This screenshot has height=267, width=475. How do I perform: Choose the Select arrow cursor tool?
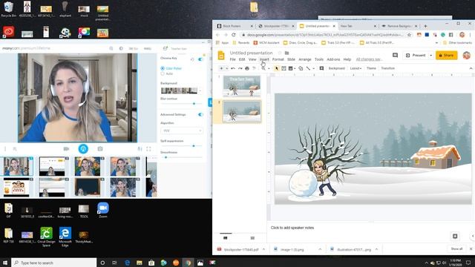(x=276, y=68)
